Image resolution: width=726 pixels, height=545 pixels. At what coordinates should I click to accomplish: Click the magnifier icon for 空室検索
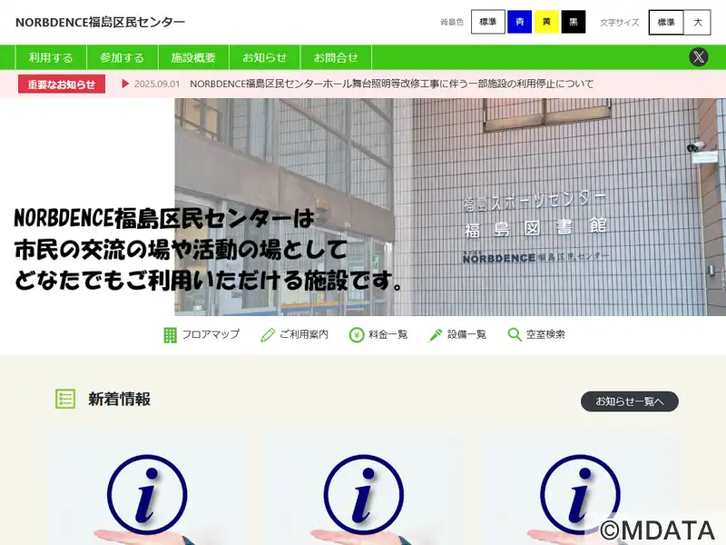click(x=515, y=334)
